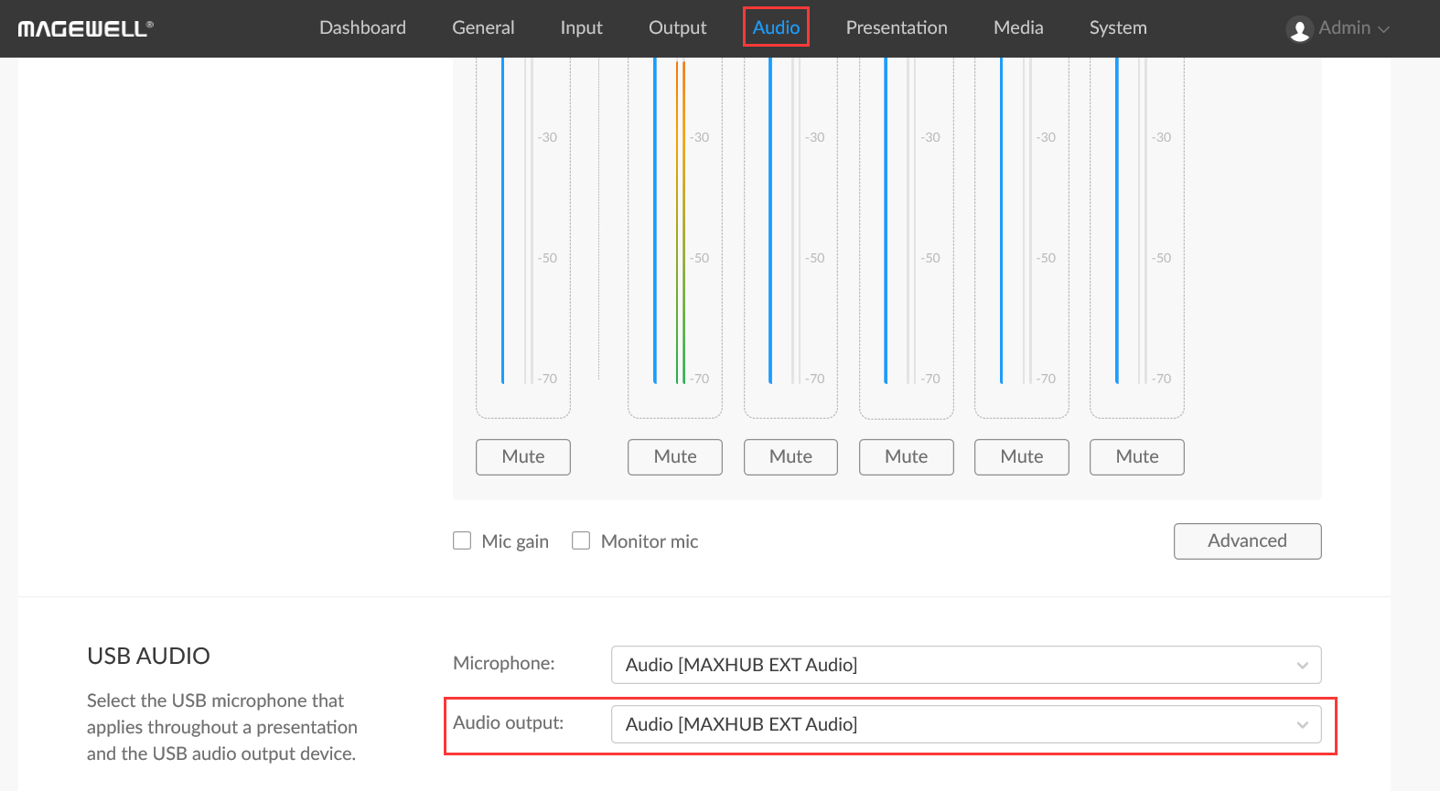Click the fourth channel blue volume slider
Image resolution: width=1440 pixels, height=791 pixels.
(x=886, y=220)
